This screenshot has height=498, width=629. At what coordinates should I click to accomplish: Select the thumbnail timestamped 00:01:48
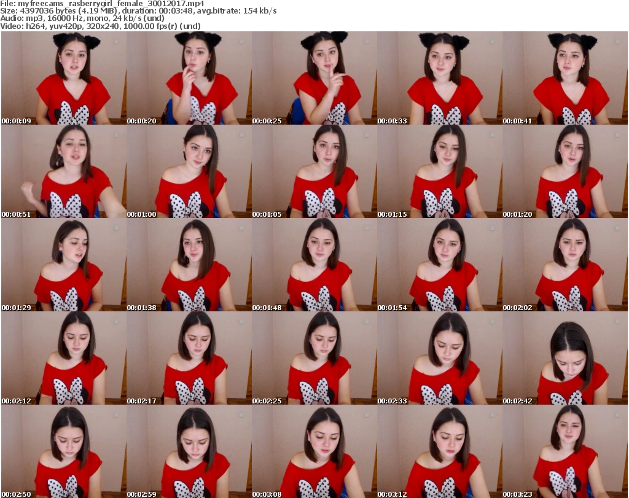314,265
